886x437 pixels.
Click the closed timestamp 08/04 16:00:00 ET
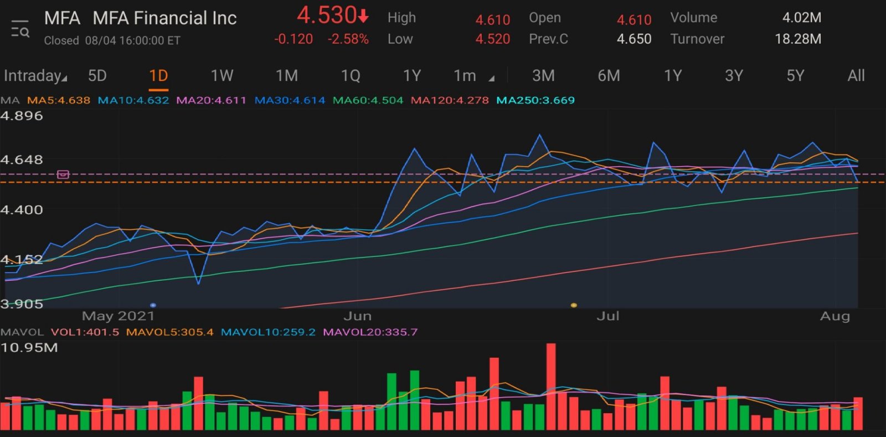tap(133, 40)
